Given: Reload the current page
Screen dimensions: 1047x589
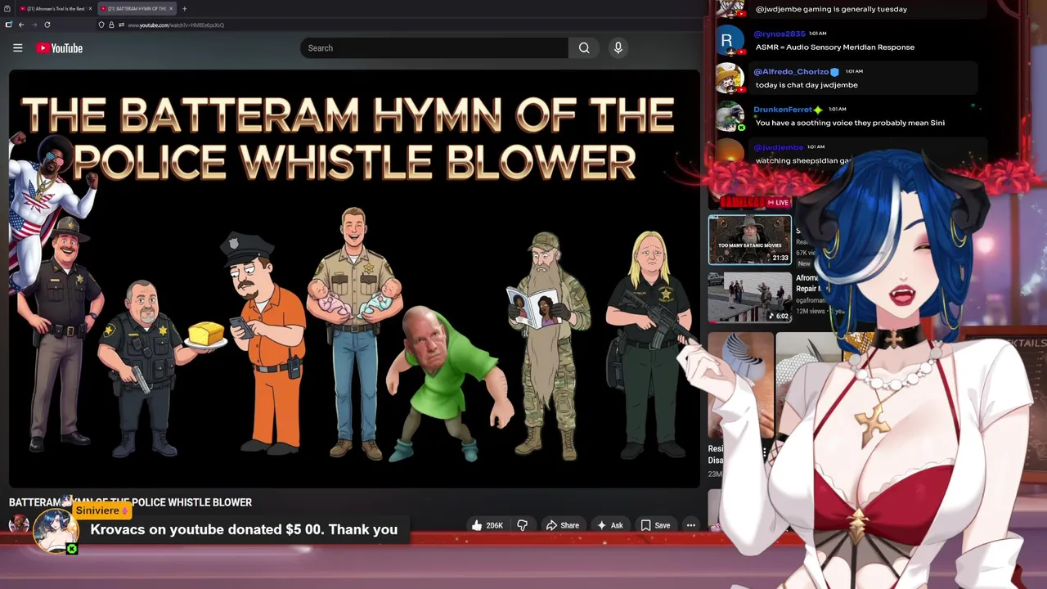Looking at the screenshot, I should pyautogui.click(x=47, y=25).
